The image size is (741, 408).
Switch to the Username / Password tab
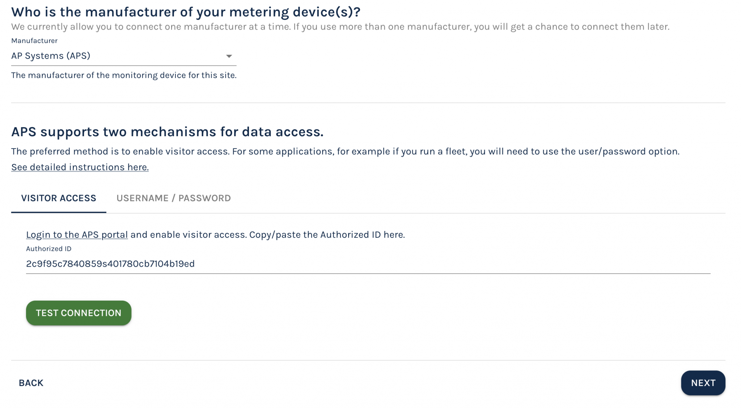[173, 198]
